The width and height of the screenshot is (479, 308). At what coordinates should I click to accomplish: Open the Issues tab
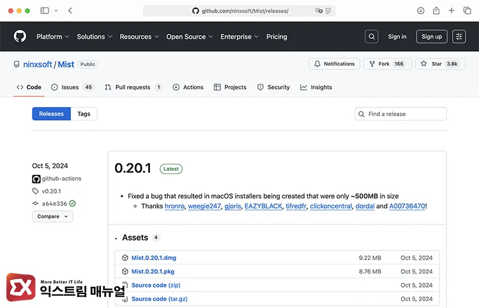72,87
